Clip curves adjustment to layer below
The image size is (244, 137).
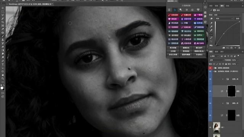223,48
